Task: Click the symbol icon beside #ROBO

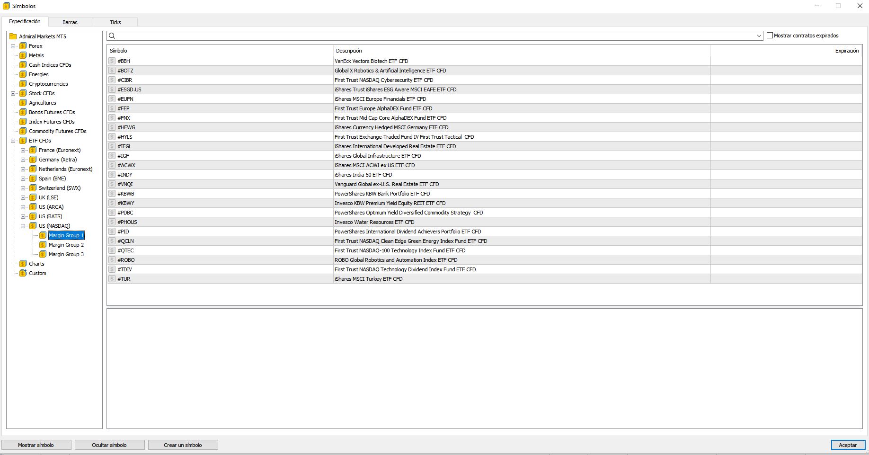Action: tap(112, 260)
